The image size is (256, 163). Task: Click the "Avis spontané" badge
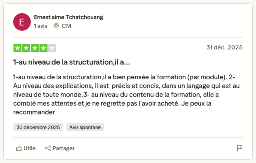[x=85, y=127]
